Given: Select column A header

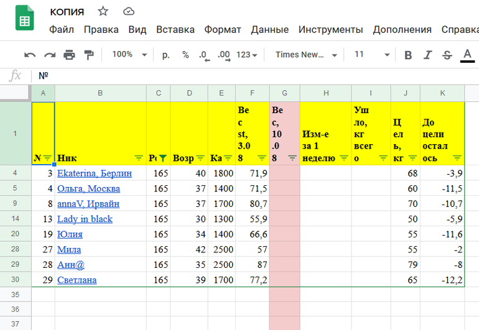Looking at the screenshot, I should tap(43, 93).
